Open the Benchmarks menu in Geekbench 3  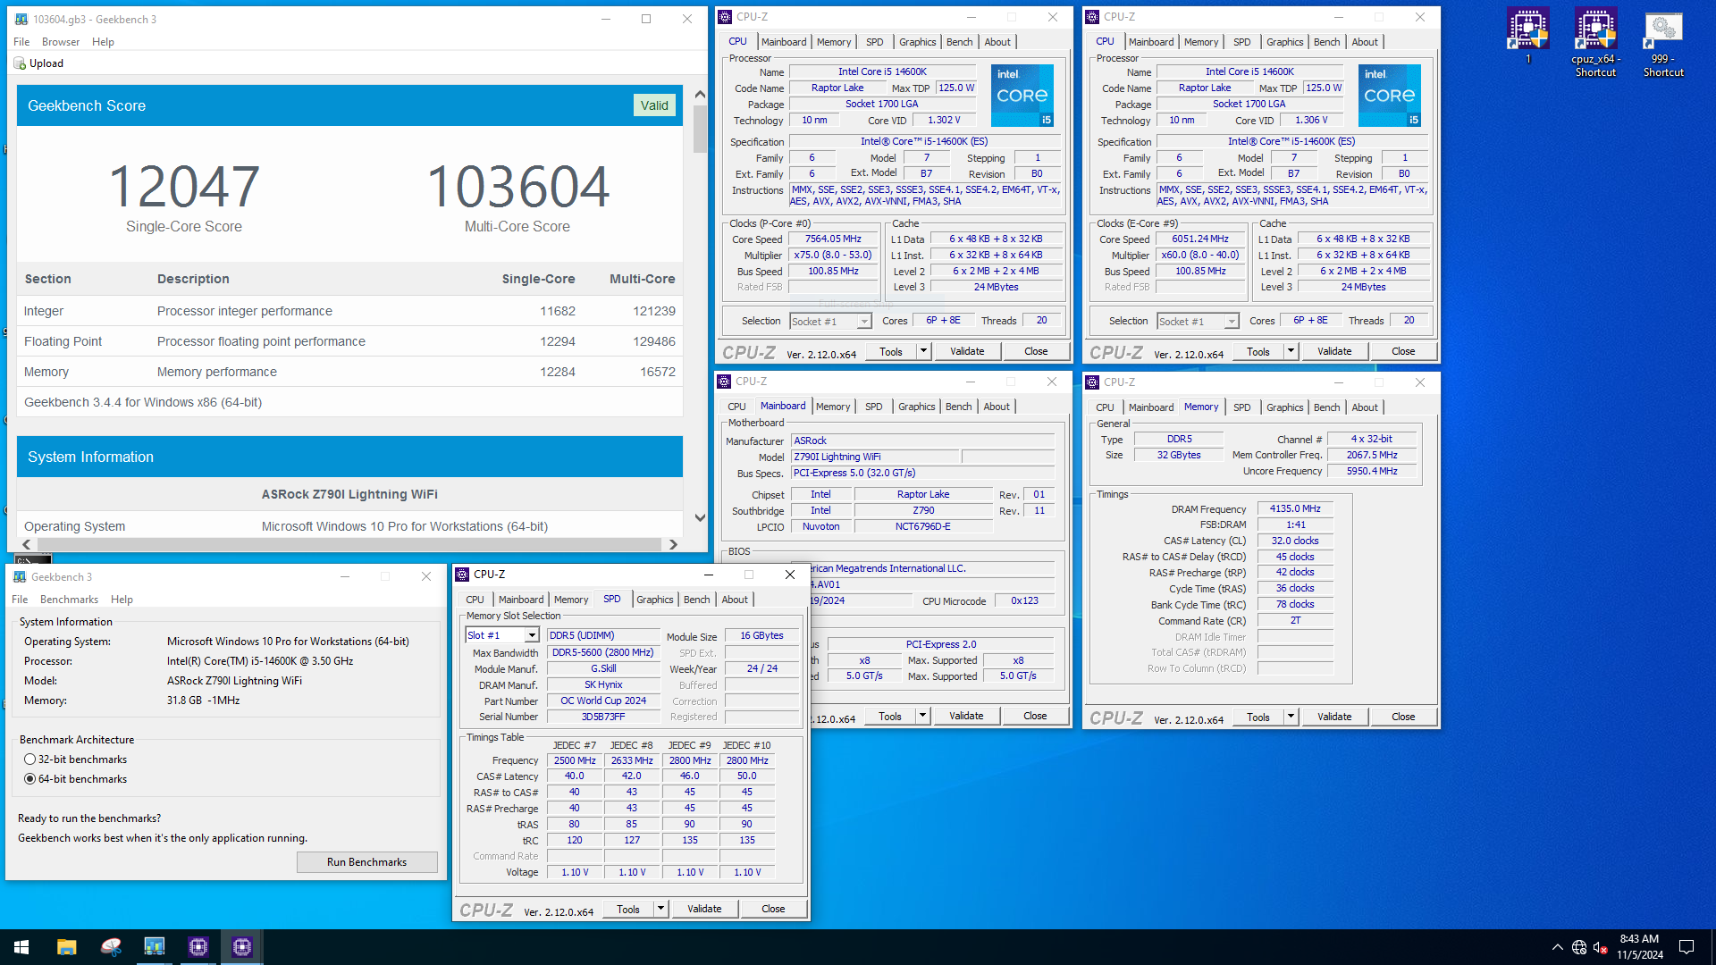tap(69, 600)
